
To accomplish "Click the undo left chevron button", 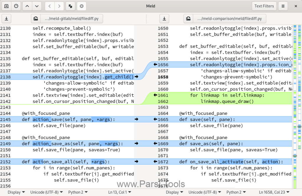I will [x=50, y=6].
